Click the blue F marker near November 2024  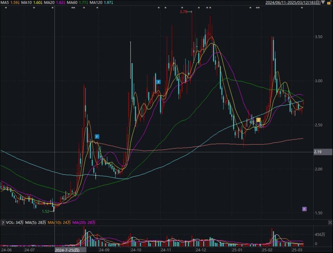(x=158, y=82)
